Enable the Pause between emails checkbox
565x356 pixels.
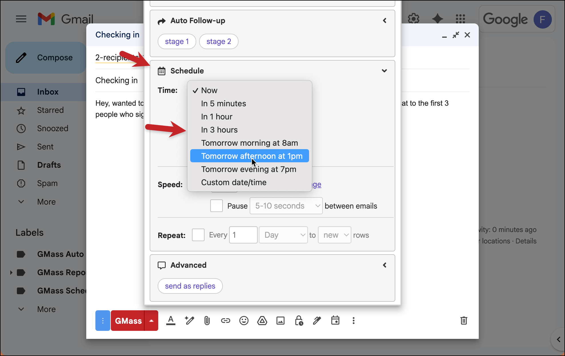pos(216,206)
